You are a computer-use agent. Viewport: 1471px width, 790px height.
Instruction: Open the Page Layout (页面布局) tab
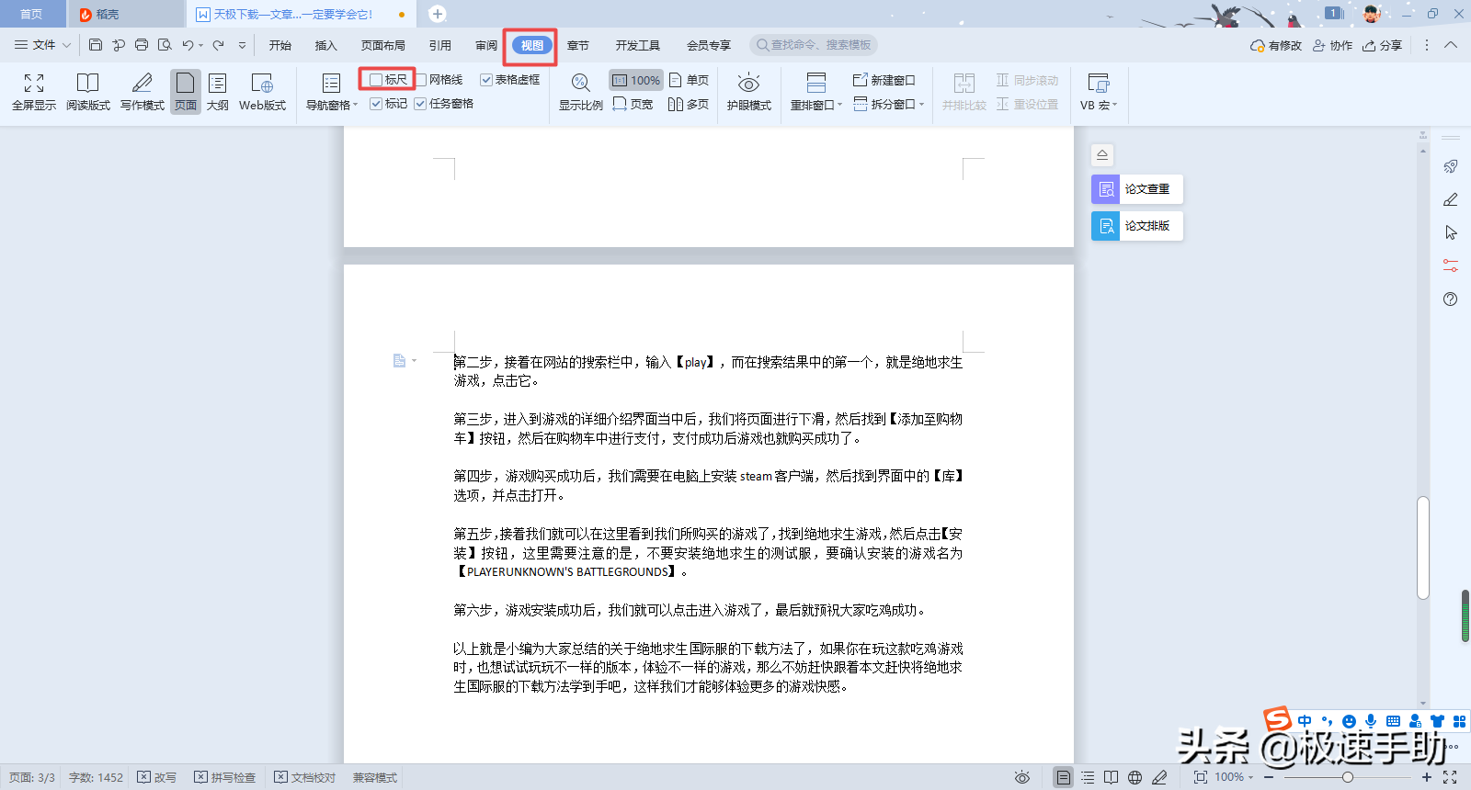pyautogui.click(x=383, y=45)
